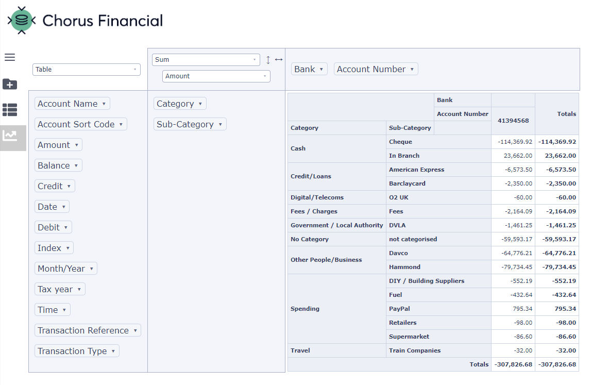Click the 41394568 column header
The image size is (592, 385).
coord(513,120)
